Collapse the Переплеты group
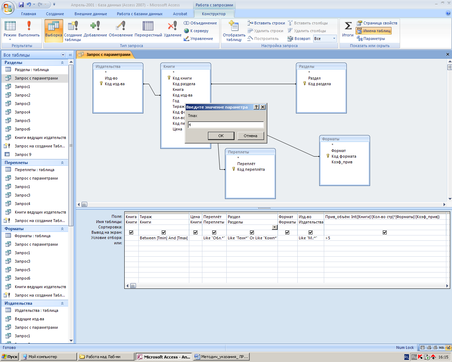The image size is (452, 362). [x=63, y=163]
